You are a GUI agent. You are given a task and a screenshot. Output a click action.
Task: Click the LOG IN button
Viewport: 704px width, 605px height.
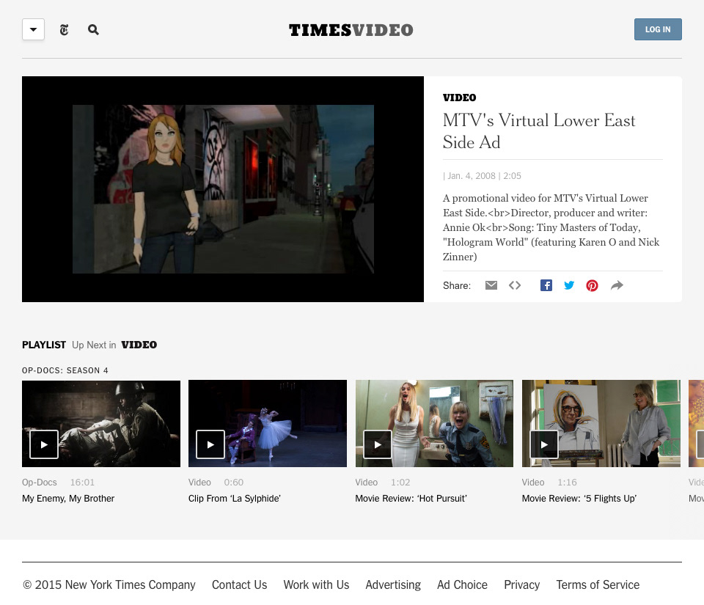pos(658,29)
